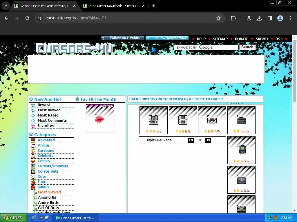Open the user profile avatar

(x=280, y=18)
